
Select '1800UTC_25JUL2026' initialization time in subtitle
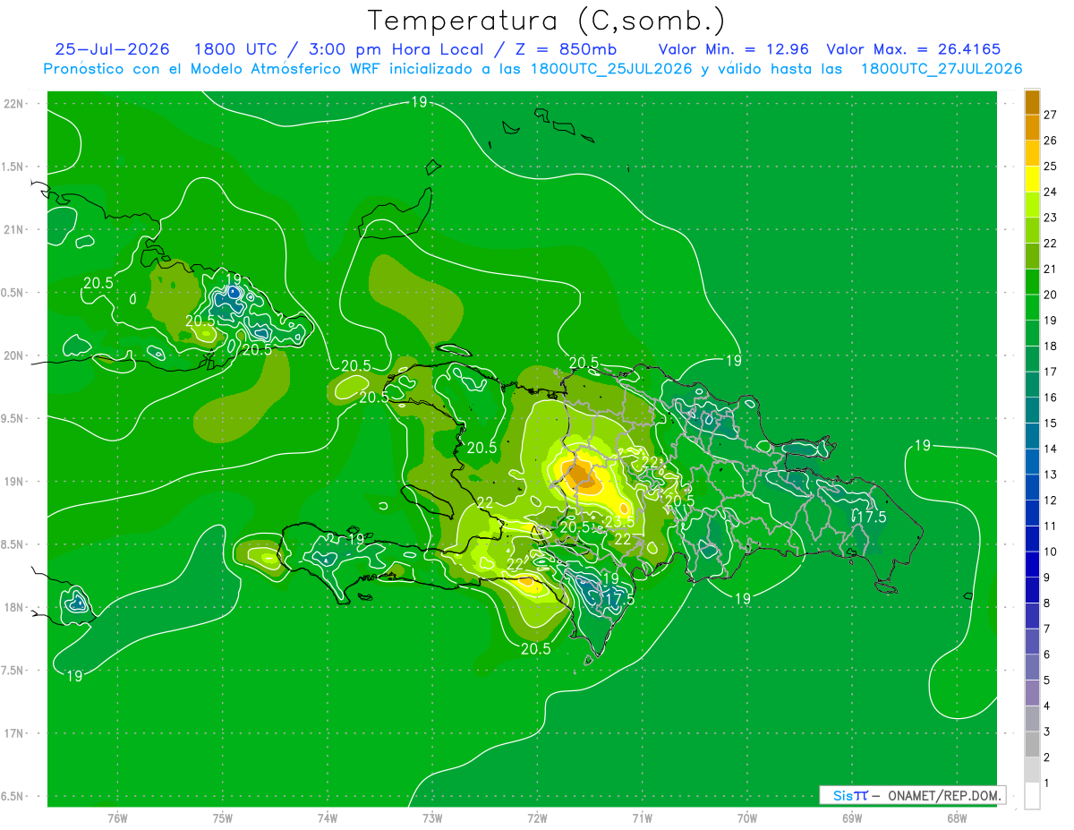611,69
